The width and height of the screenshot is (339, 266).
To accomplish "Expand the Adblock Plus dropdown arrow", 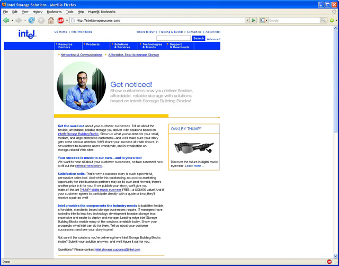I will tap(67, 20).
